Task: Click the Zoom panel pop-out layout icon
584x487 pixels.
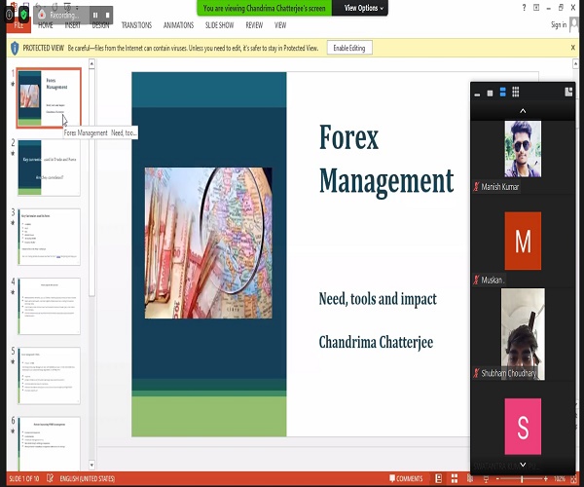Action: click(x=568, y=92)
